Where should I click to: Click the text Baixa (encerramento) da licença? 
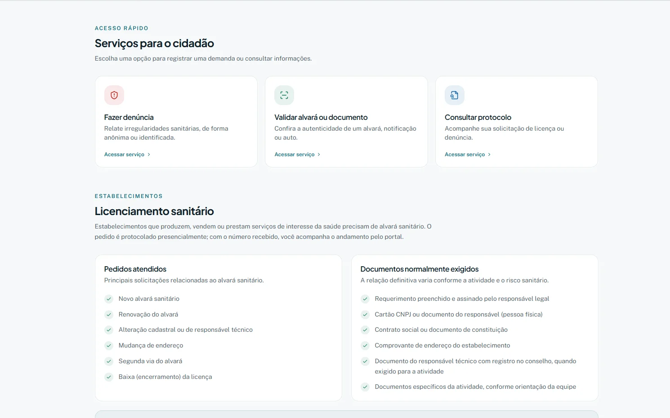tap(165, 377)
